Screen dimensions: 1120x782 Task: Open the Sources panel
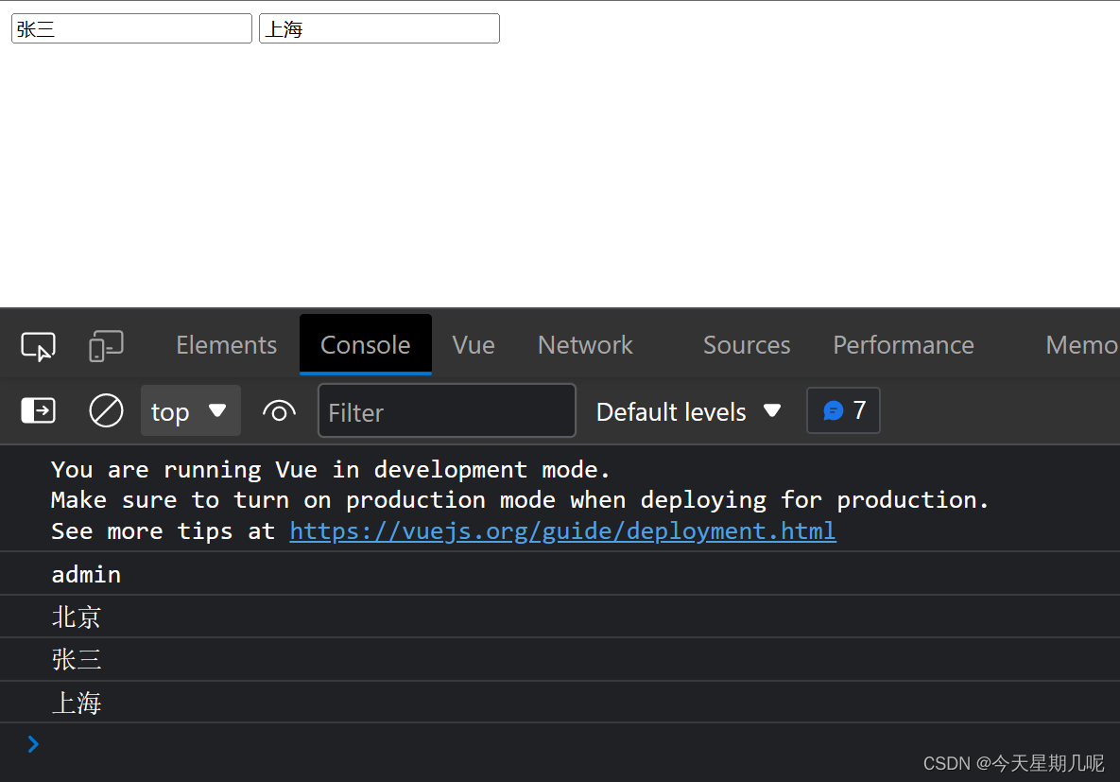click(x=746, y=344)
